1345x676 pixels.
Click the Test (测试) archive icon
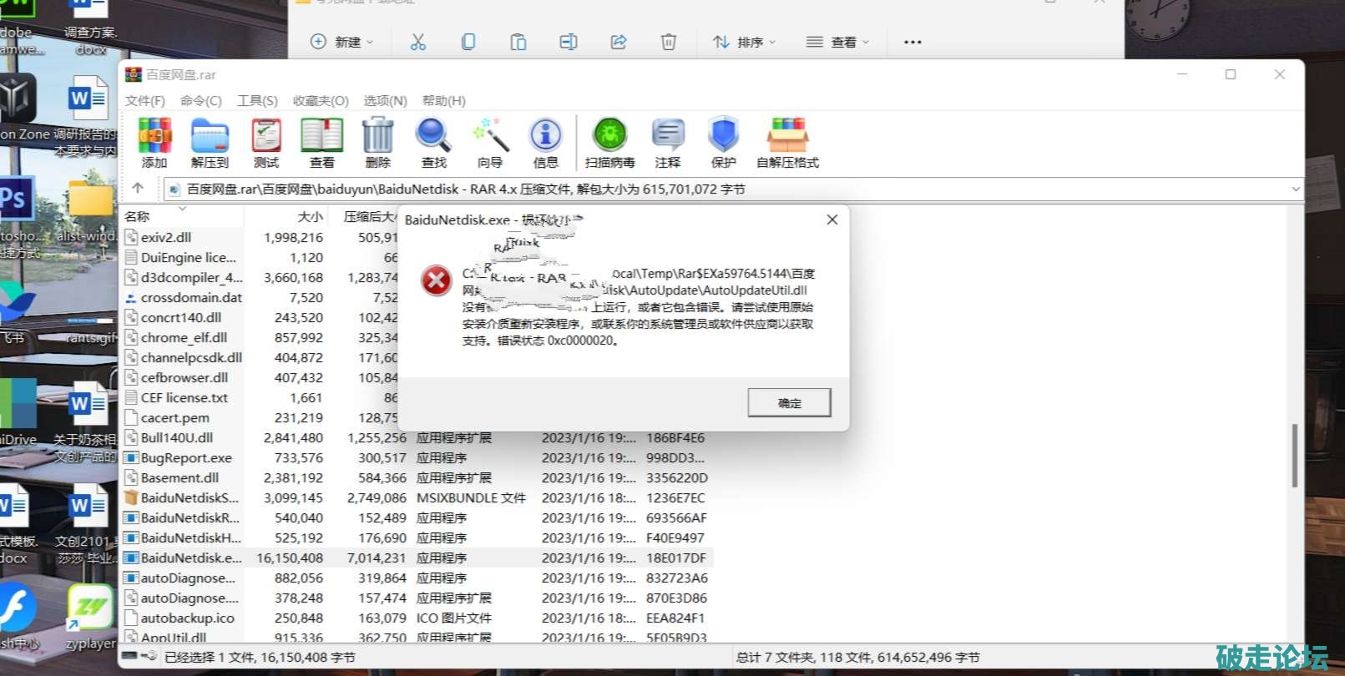[266, 142]
